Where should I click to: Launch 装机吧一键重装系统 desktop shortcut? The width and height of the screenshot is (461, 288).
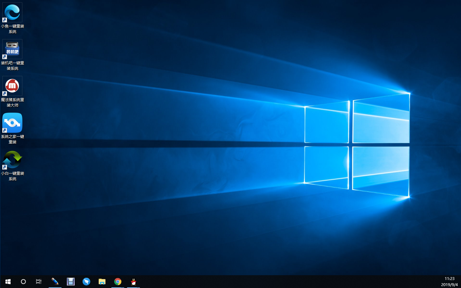click(x=12, y=48)
